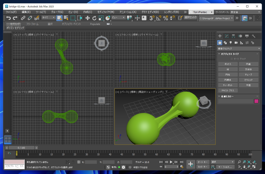
Task: Click the Undo arrow in main toolbar
Action: 8,18
